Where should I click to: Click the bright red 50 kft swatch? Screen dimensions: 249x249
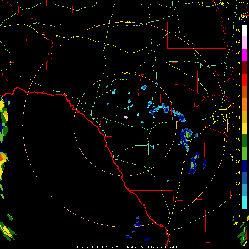click(244, 80)
